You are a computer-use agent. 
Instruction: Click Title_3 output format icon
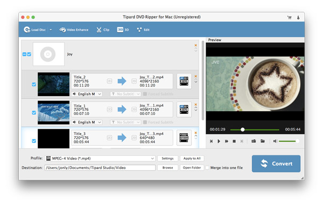tap(184, 137)
